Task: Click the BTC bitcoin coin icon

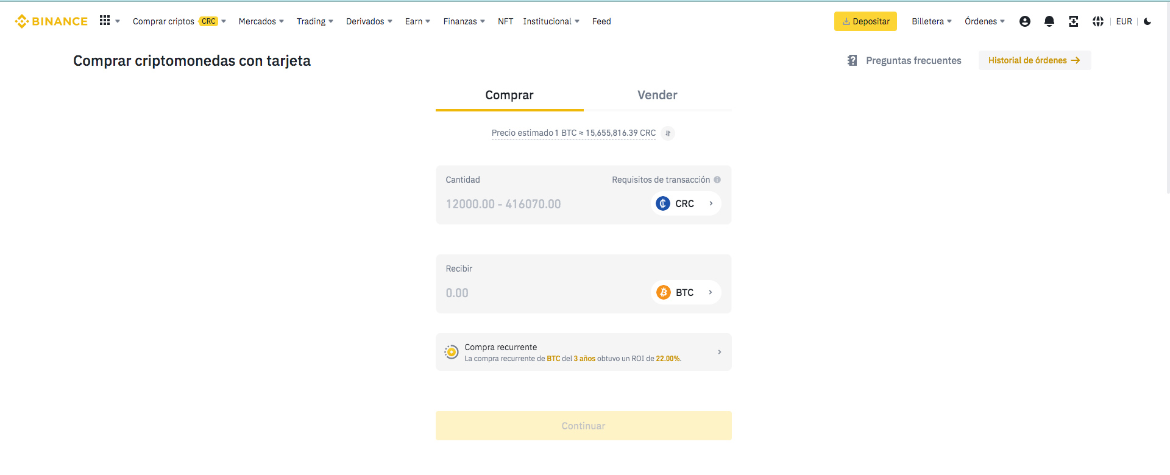Action: coord(664,292)
